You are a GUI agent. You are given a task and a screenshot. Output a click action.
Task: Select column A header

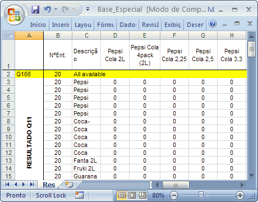tap(29, 35)
